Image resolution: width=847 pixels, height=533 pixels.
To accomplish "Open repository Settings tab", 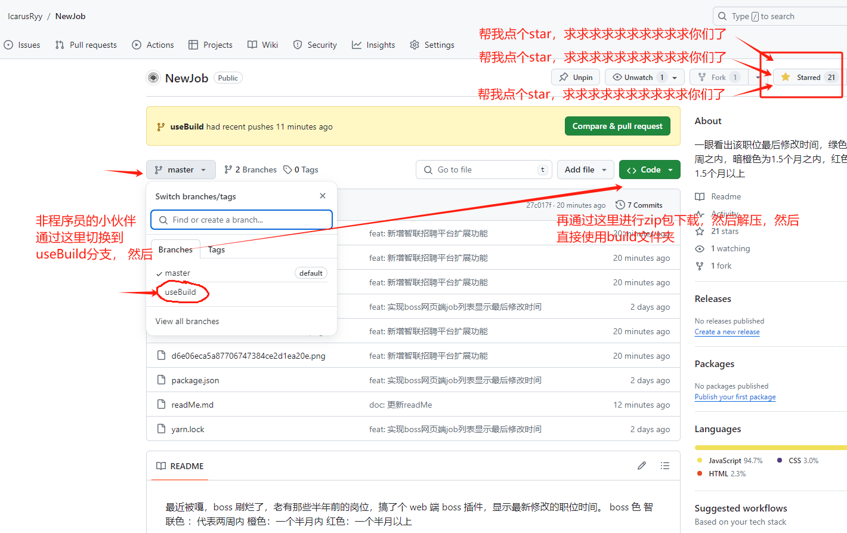I will click(432, 45).
